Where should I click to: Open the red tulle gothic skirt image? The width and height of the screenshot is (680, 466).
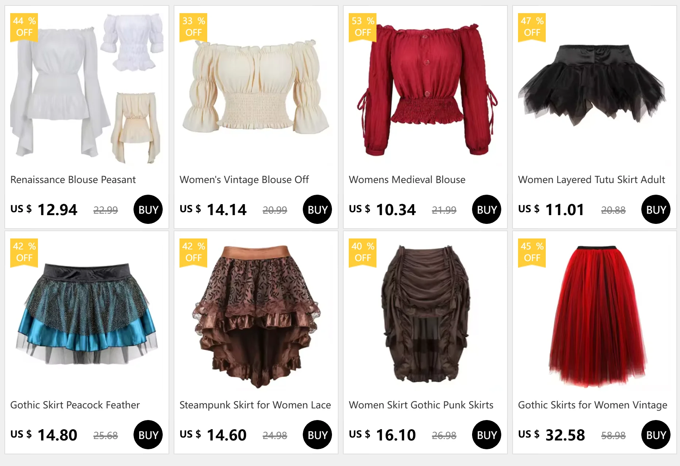pos(595,314)
